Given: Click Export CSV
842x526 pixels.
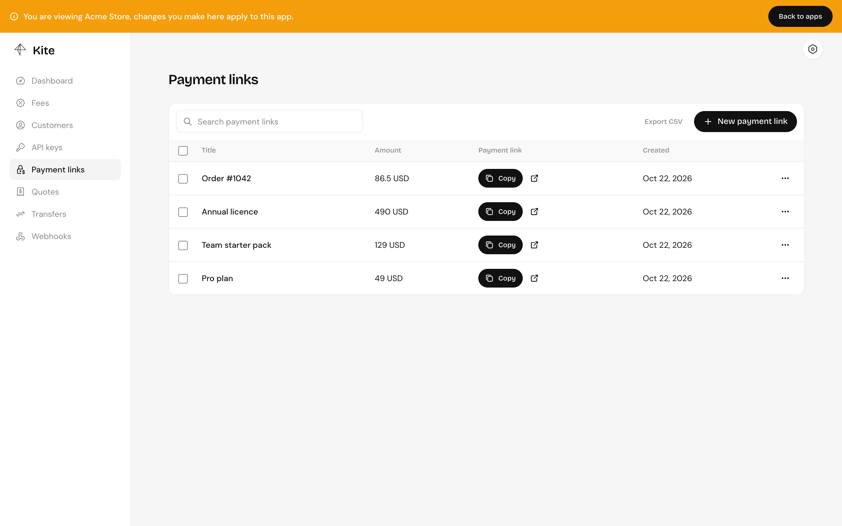Looking at the screenshot, I should (663, 122).
